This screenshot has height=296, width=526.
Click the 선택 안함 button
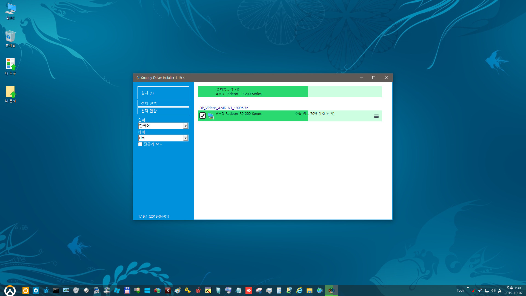point(163,111)
